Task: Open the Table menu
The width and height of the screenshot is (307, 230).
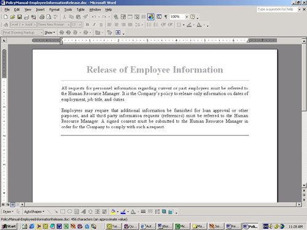Action: [x=80, y=10]
